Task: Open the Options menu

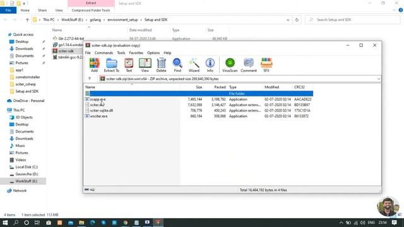Action: (x=153, y=53)
